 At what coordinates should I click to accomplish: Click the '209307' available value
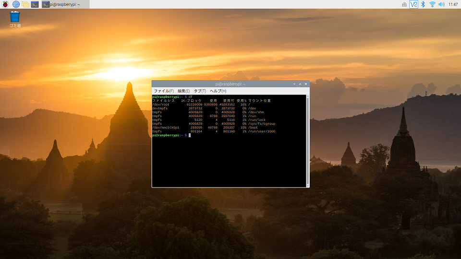229,128
